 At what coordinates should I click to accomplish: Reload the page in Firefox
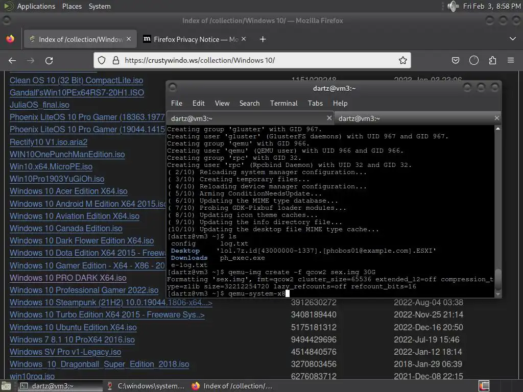coord(49,60)
